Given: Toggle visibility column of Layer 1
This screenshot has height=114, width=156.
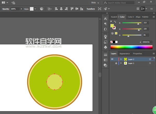Looking at the screenshot, I should 112,63.
